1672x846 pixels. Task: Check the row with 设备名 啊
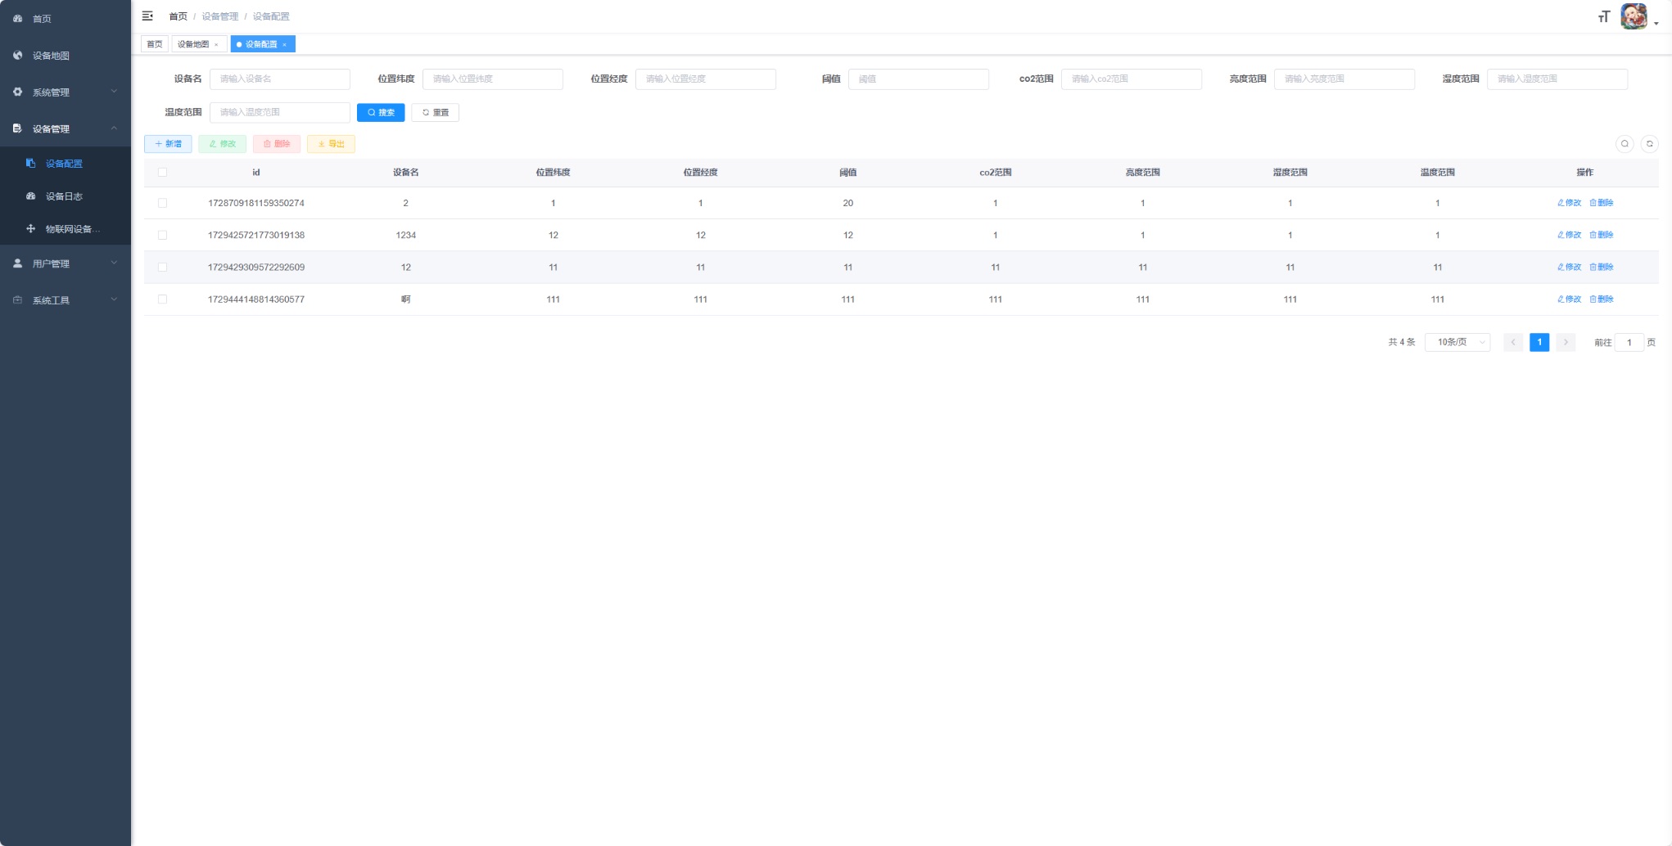tap(162, 299)
